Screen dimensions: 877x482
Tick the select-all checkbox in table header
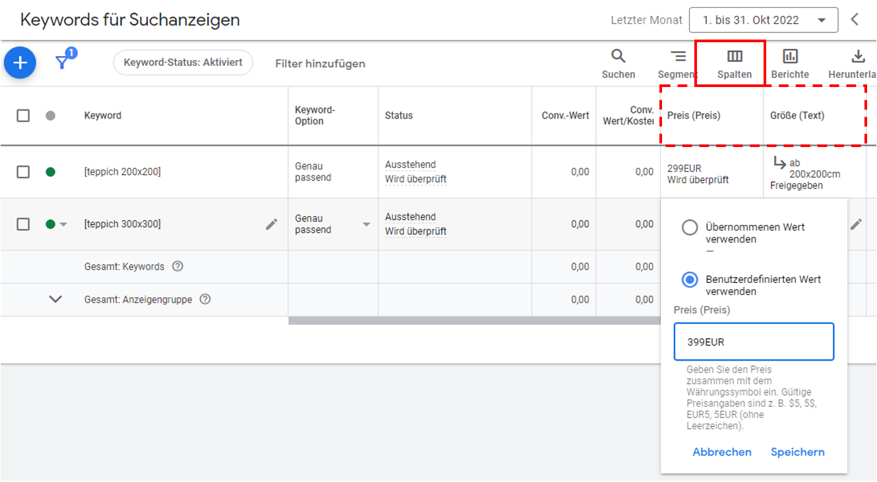tap(23, 115)
